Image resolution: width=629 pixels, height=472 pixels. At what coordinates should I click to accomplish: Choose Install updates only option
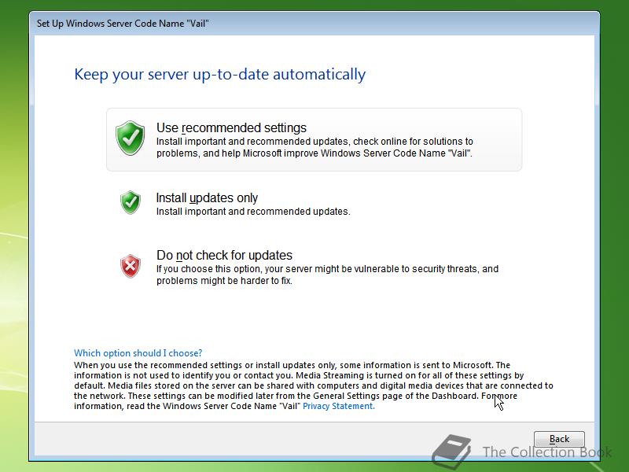click(207, 198)
